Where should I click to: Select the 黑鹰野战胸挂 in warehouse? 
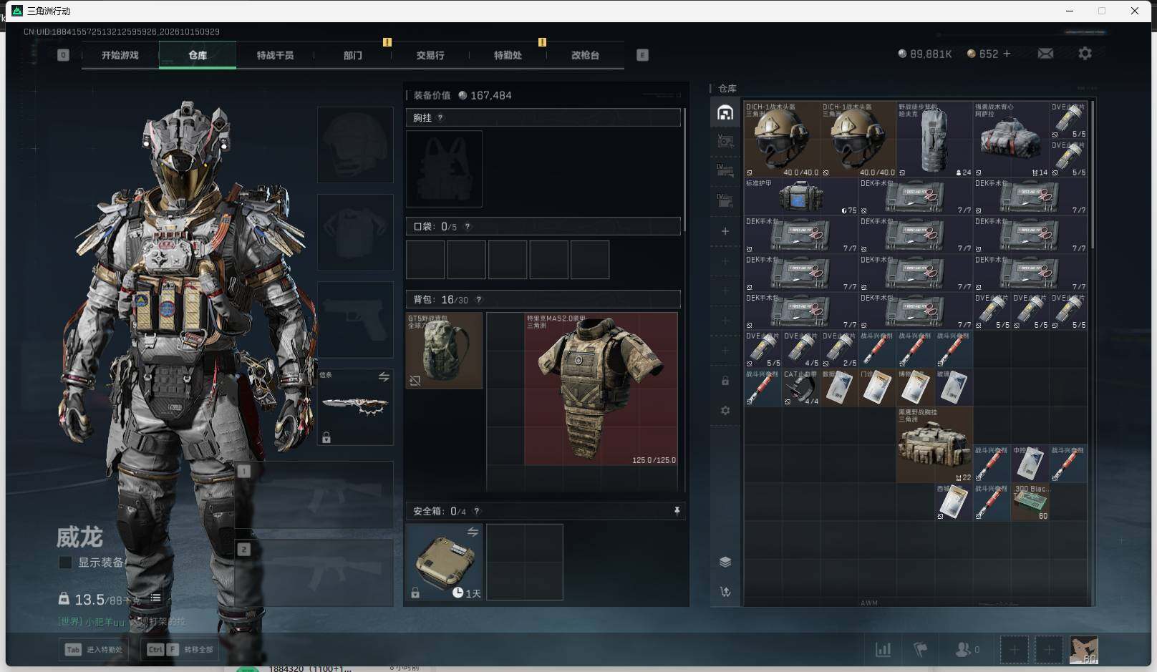(934, 445)
